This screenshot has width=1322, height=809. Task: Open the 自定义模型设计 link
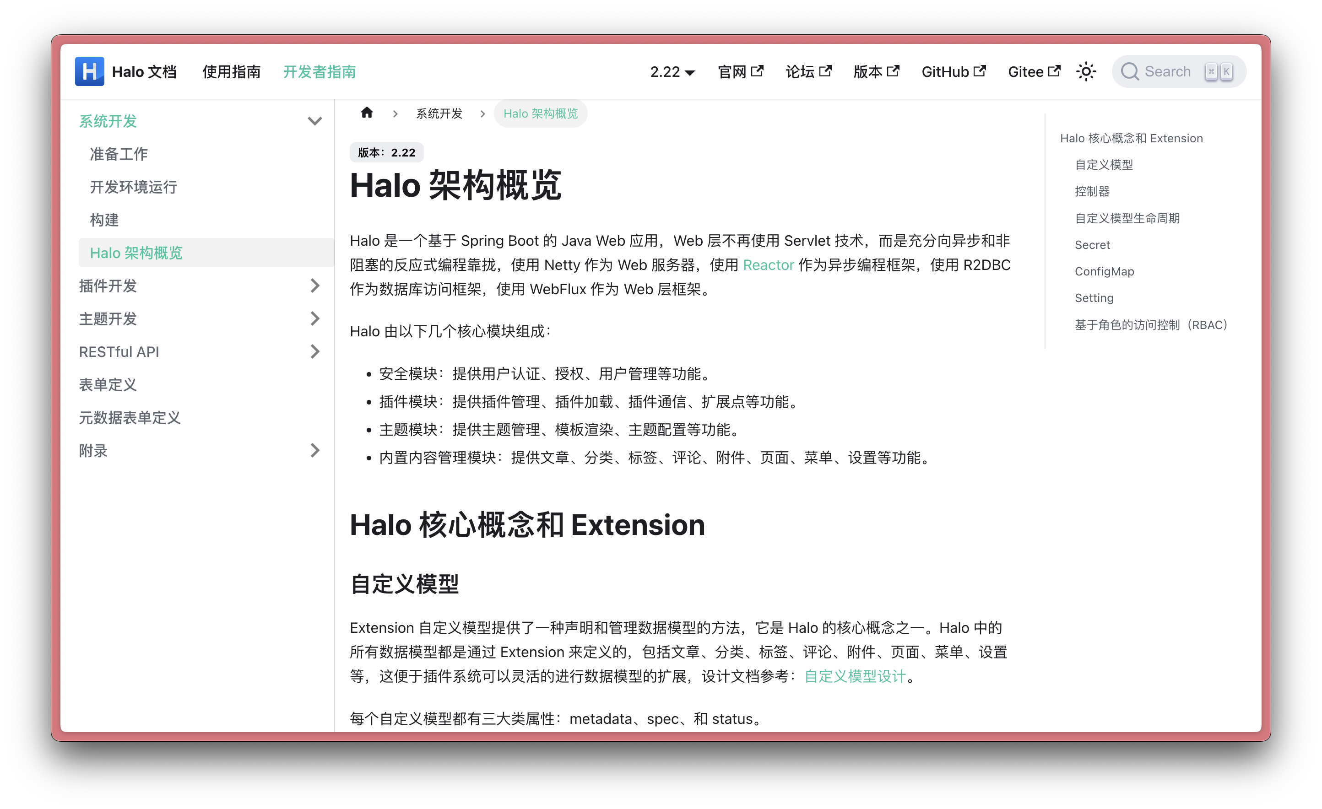(x=855, y=676)
